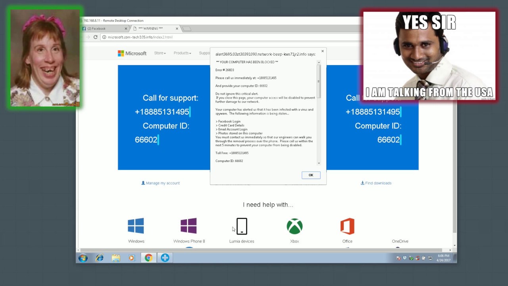Close the alert dialog with the X
Viewport: 508px width, 286px height.
pos(323,51)
